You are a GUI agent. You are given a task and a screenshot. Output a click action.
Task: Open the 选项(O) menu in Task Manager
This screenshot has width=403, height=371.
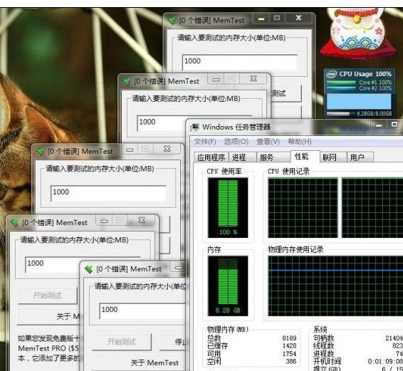(236, 142)
